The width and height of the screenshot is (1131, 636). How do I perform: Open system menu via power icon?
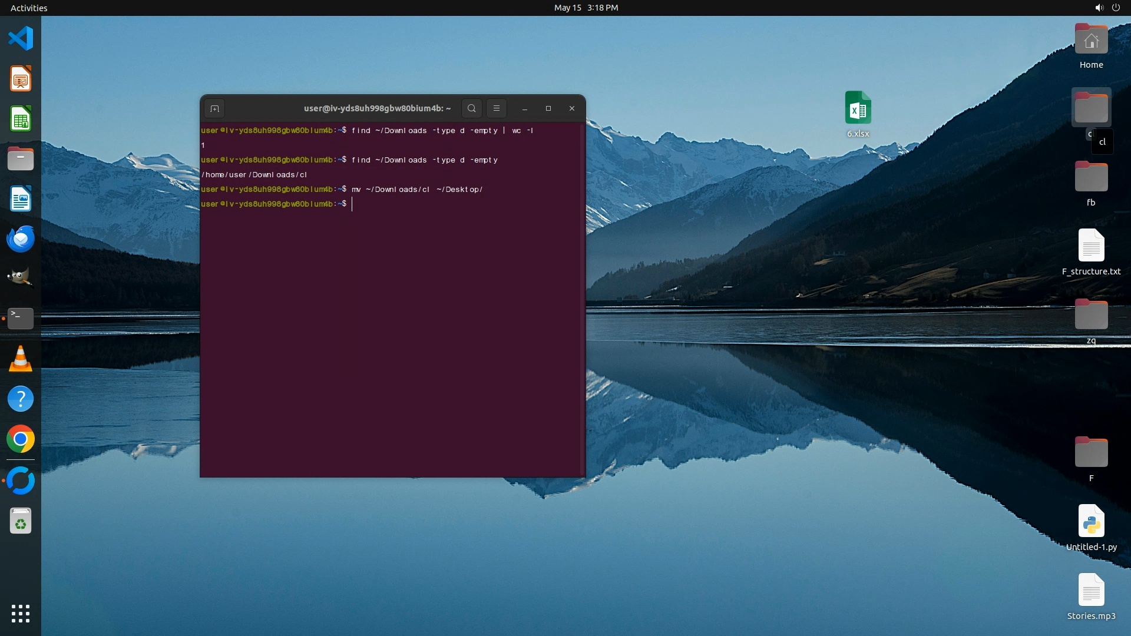coord(1116,8)
